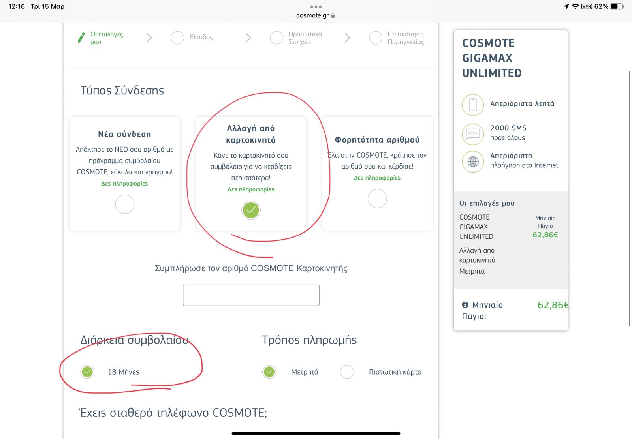Click the pencil icon for Οι επιλογές μου
This screenshot has width=632, height=439.
(x=81, y=38)
